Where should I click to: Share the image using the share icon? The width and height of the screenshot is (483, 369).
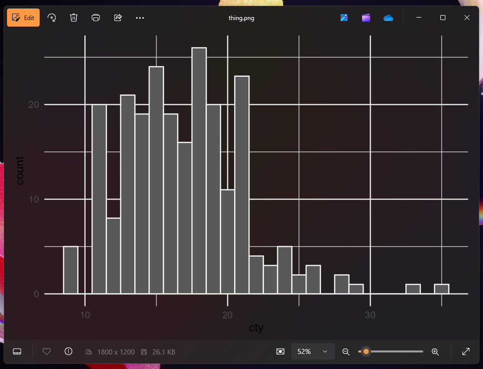(x=118, y=18)
